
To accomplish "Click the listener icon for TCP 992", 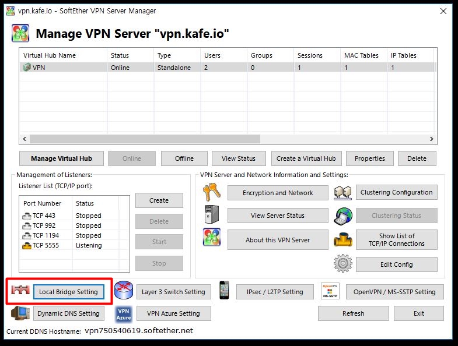I will coord(27,226).
